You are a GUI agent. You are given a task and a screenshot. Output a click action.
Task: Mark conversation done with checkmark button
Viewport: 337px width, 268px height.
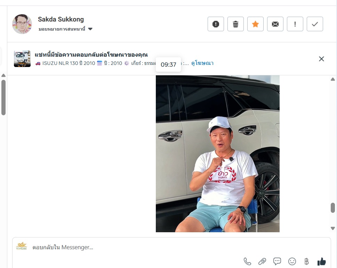click(x=315, y=24)
